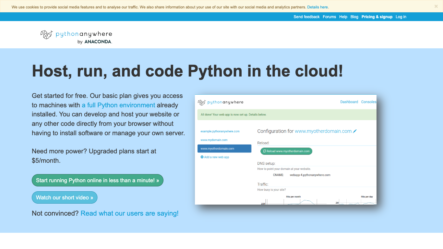
Task: Click the Log in link
Action: (401, 17)
